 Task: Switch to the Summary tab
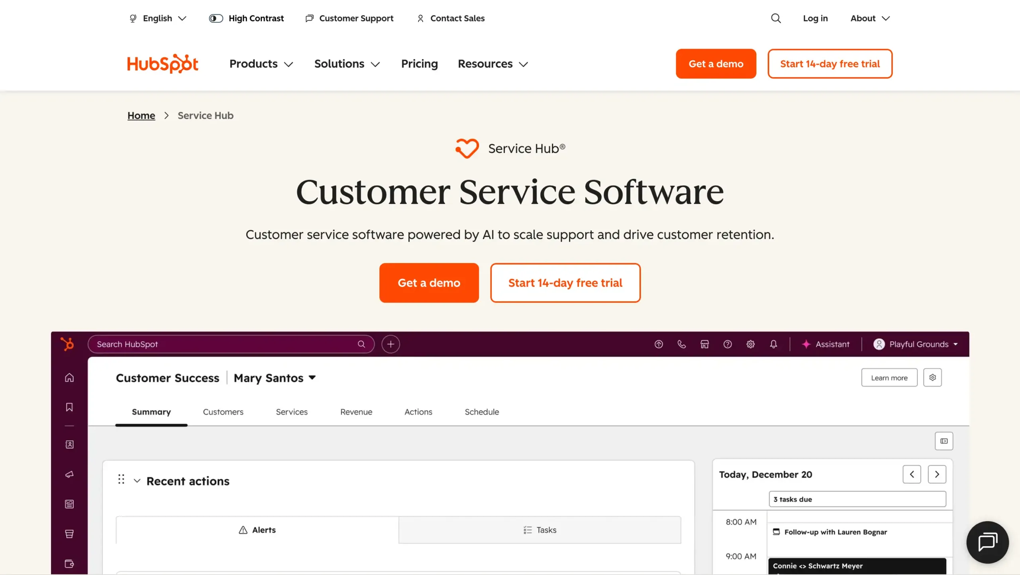tap(151, 412)
